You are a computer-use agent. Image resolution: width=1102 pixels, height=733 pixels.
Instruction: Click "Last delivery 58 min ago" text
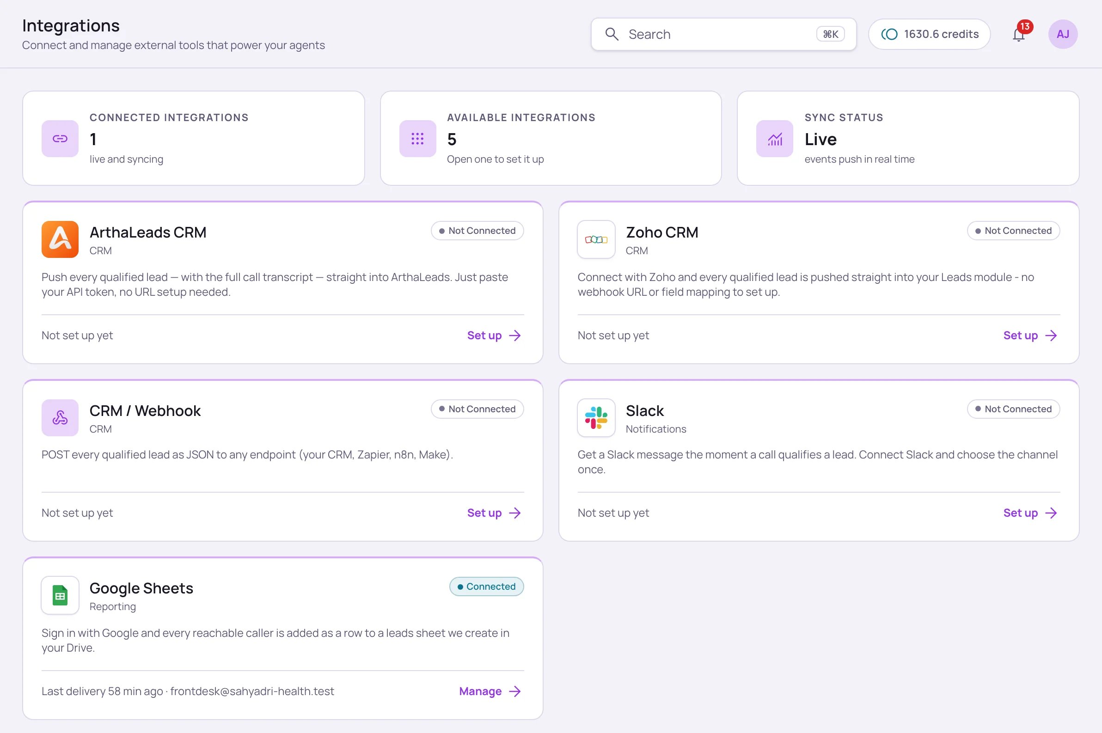(102, 691)
